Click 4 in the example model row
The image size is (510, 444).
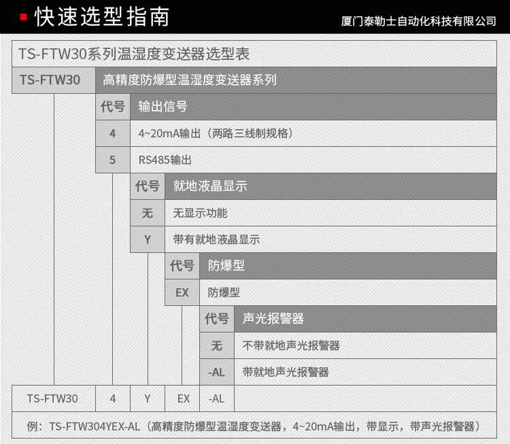pos(113,399)
